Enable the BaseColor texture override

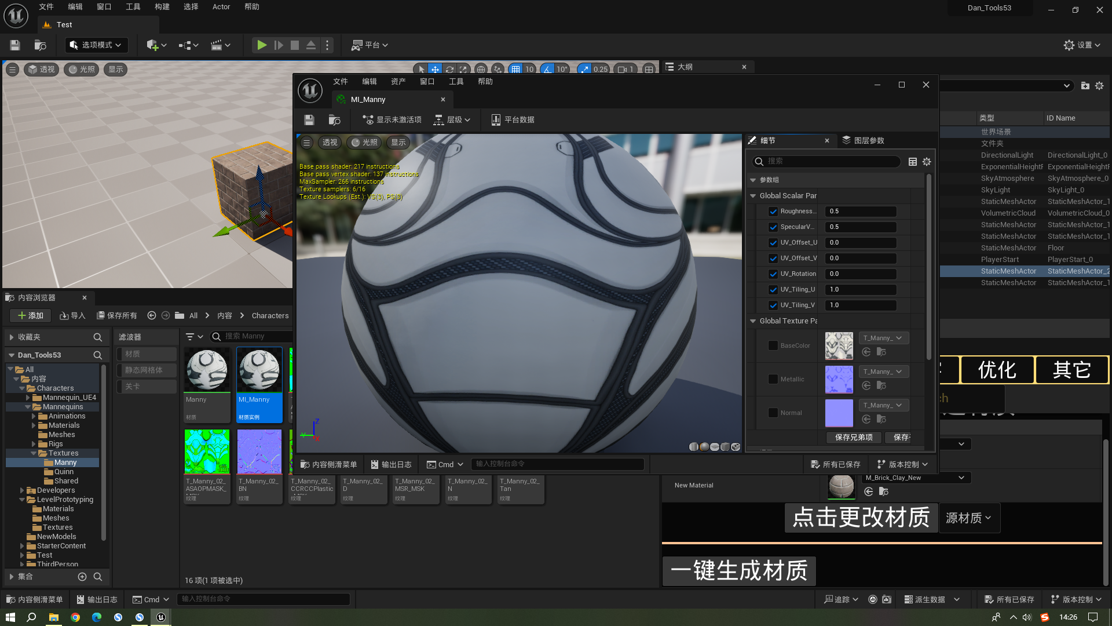pyautogui.click(x=773, y=346)
